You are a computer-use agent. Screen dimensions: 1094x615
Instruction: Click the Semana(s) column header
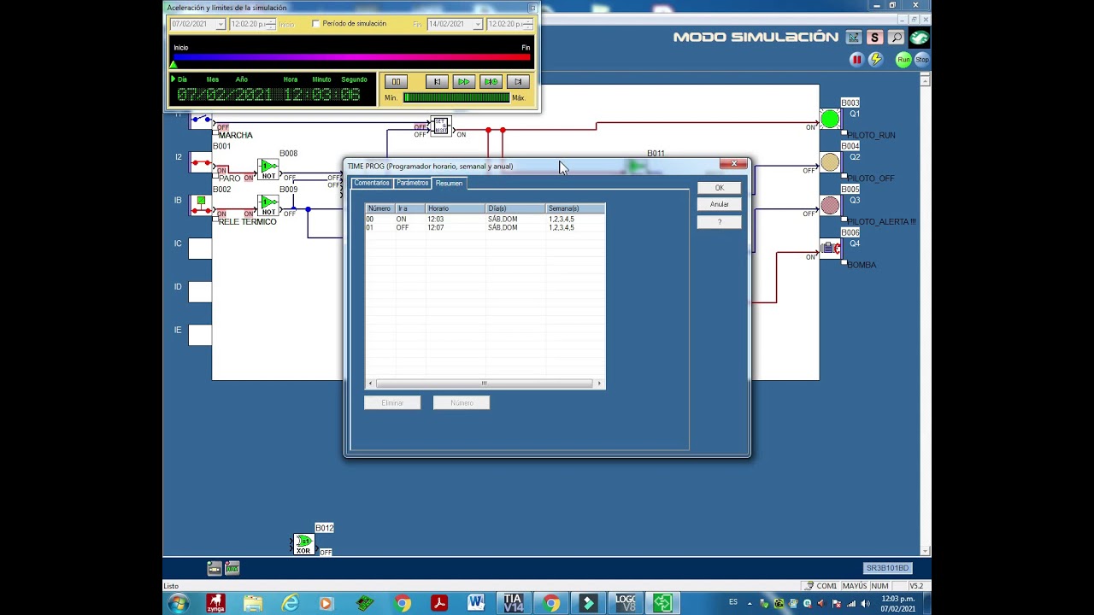[x=575, y=208]
